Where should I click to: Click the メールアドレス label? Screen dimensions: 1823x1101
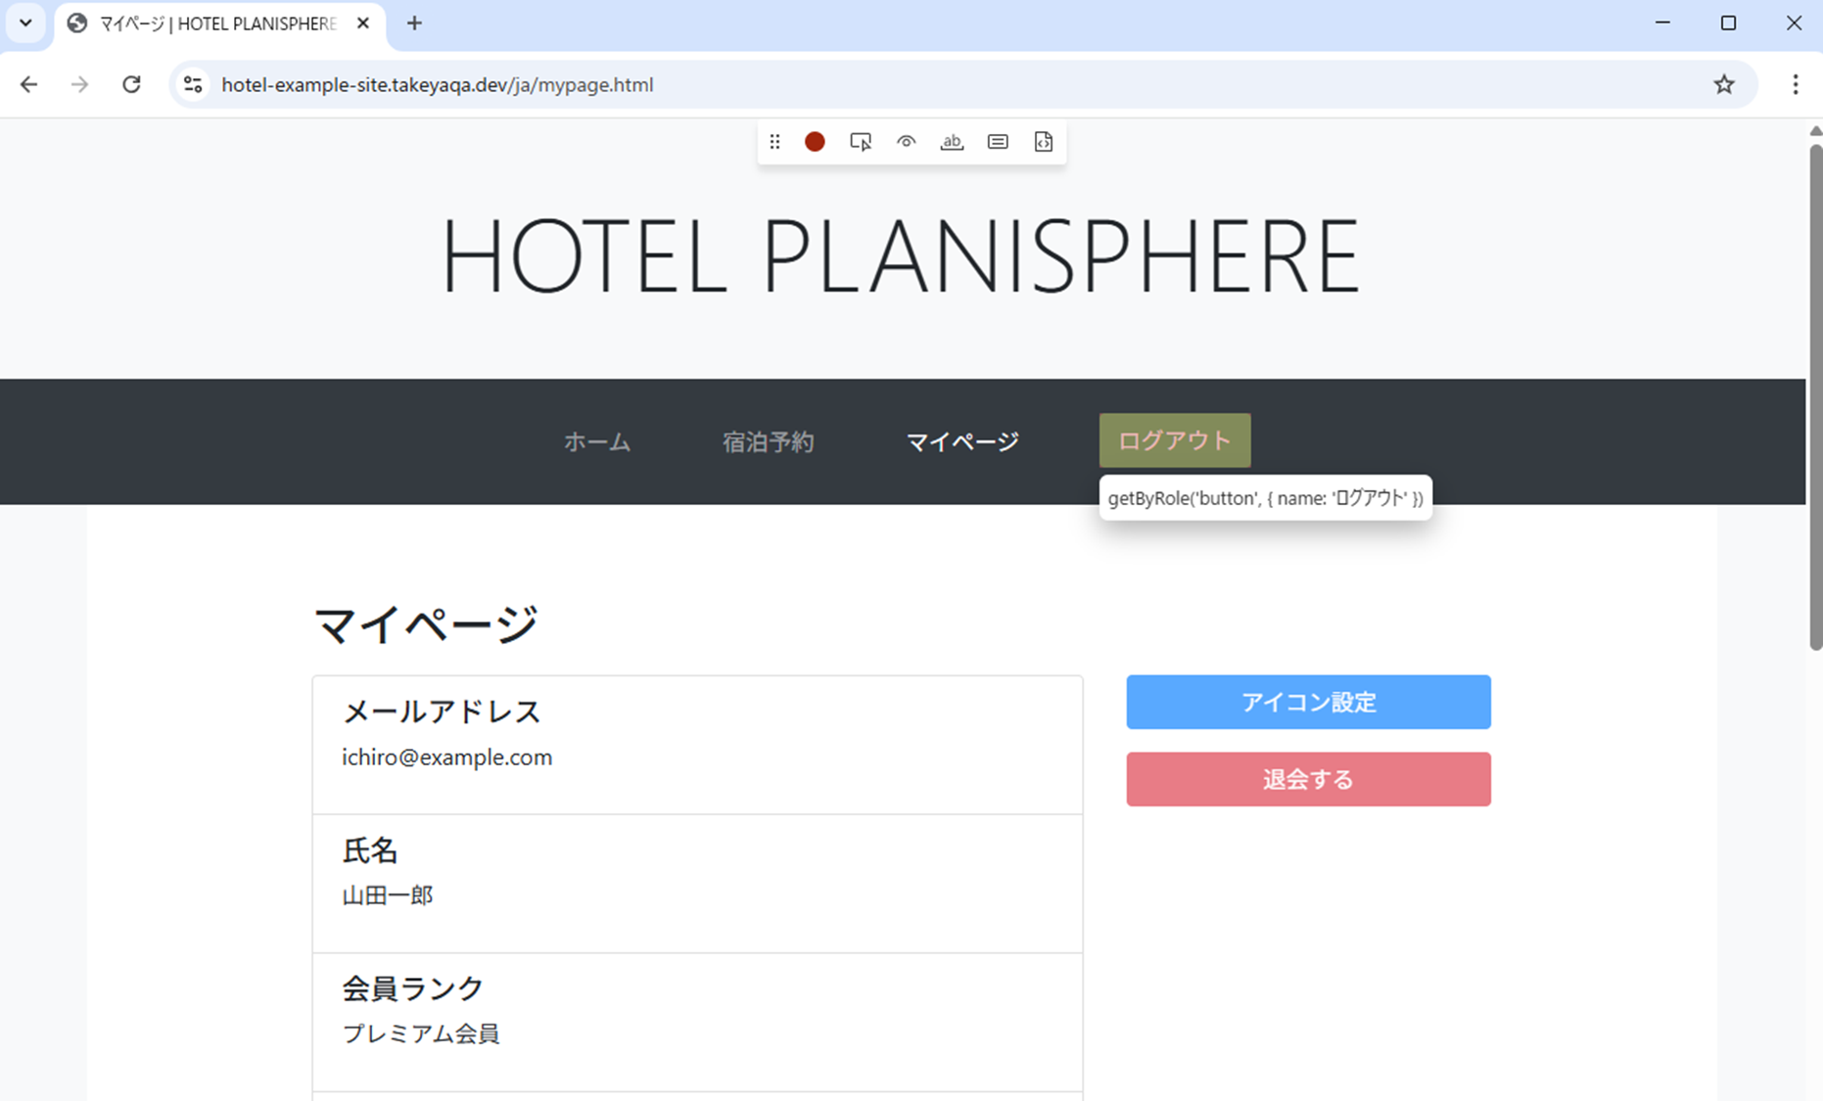coord(442,711)
